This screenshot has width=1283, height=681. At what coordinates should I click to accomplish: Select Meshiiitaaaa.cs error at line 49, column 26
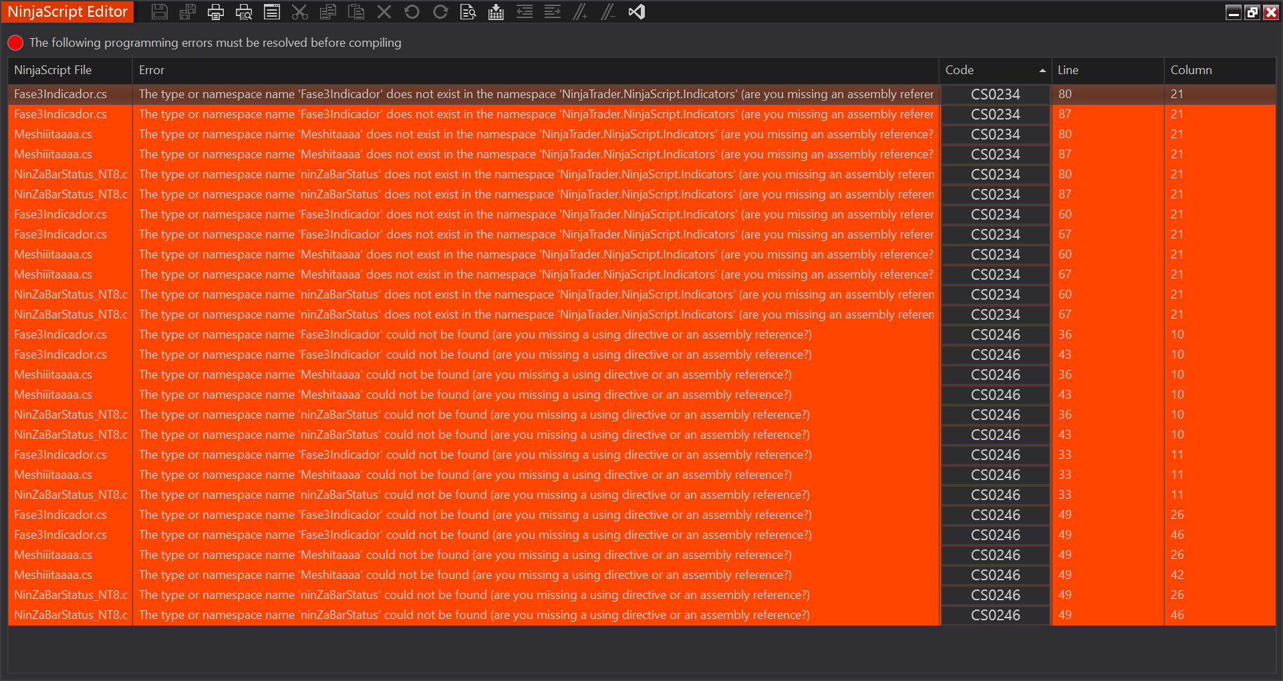point(641,555)
